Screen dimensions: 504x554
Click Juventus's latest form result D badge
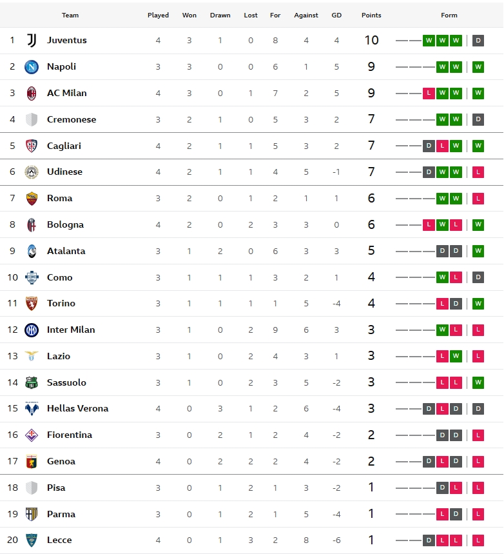478,40
